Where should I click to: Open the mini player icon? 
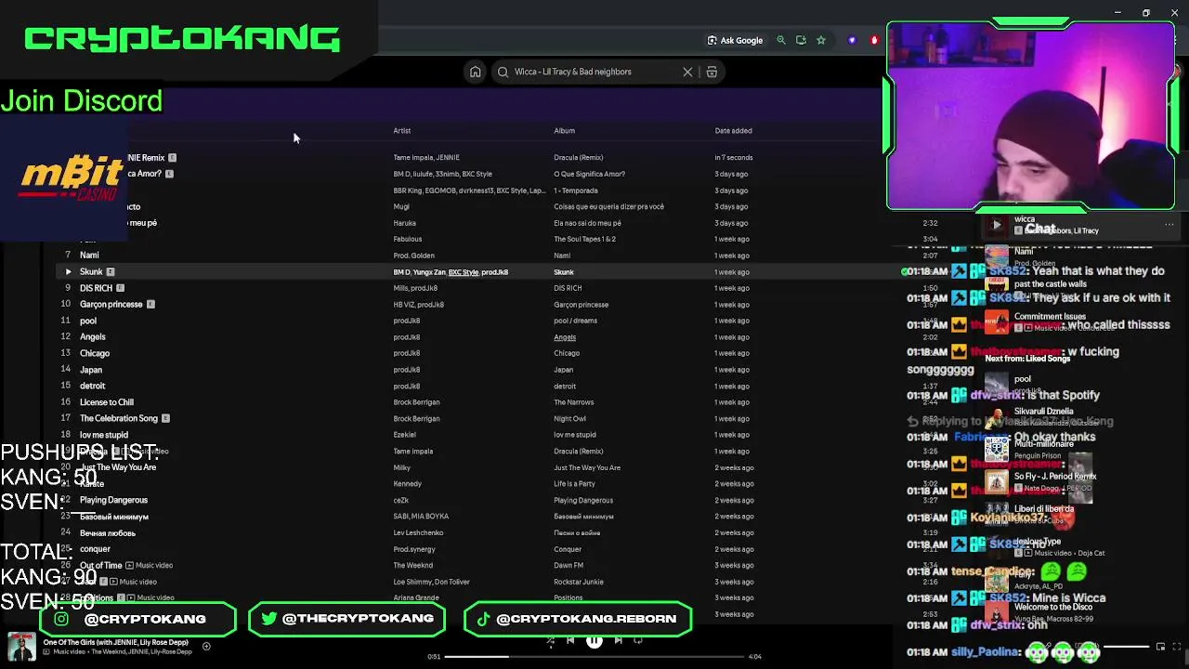[1160, 647]
